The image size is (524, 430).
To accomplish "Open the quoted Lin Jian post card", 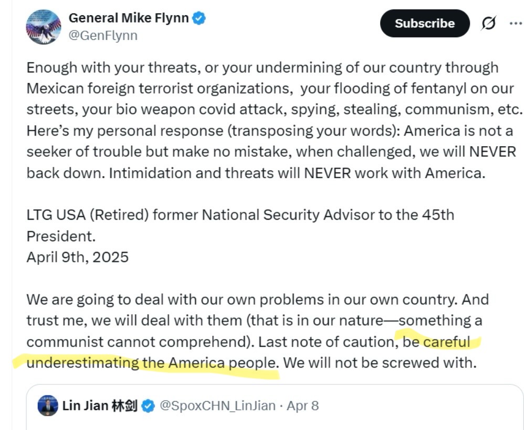I will coord(275,407).
